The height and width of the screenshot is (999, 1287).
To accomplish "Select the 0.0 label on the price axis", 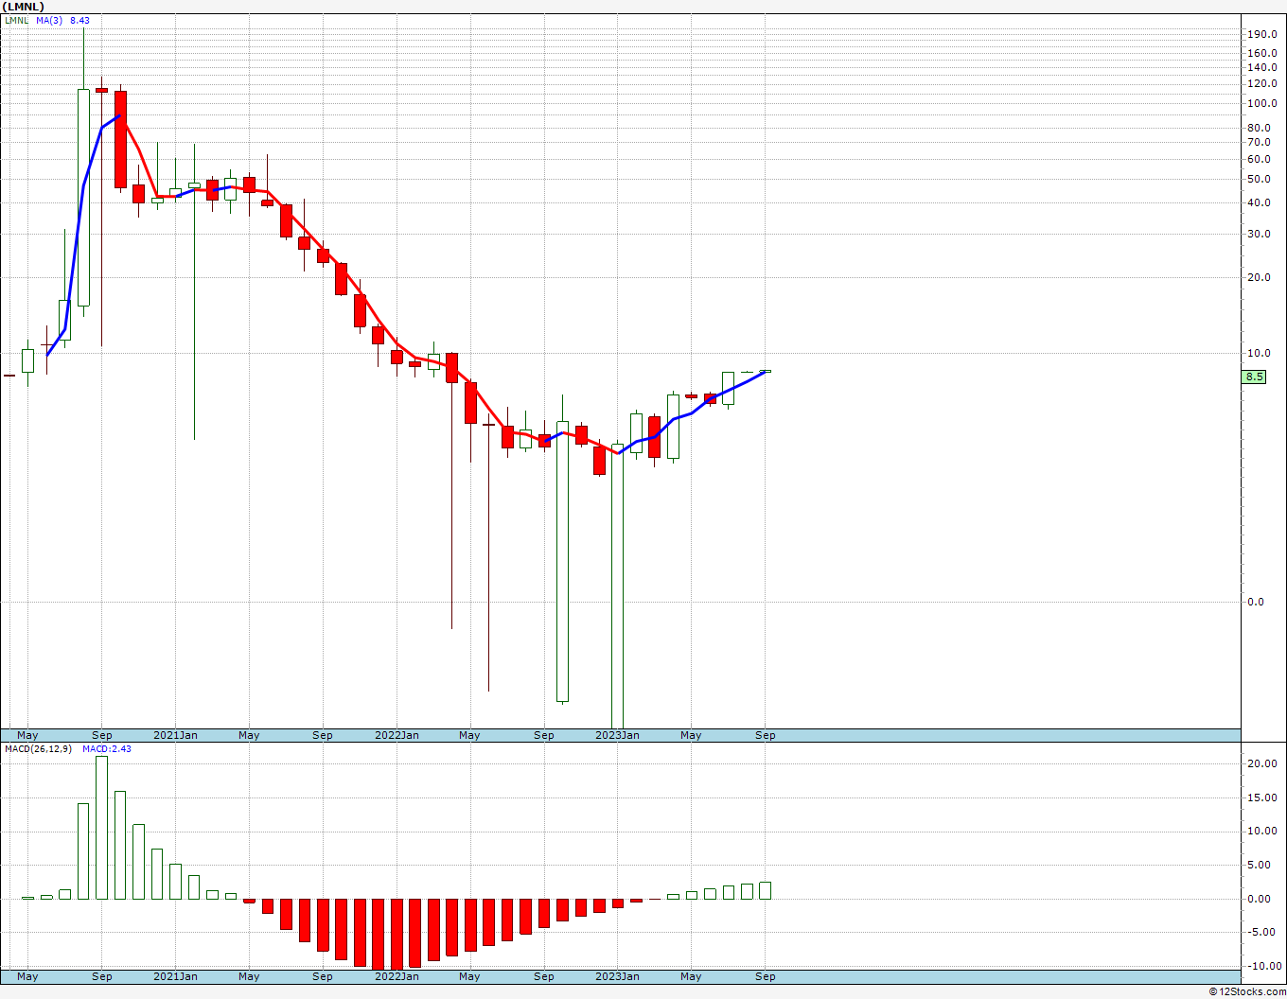I will coord(1256,603).
